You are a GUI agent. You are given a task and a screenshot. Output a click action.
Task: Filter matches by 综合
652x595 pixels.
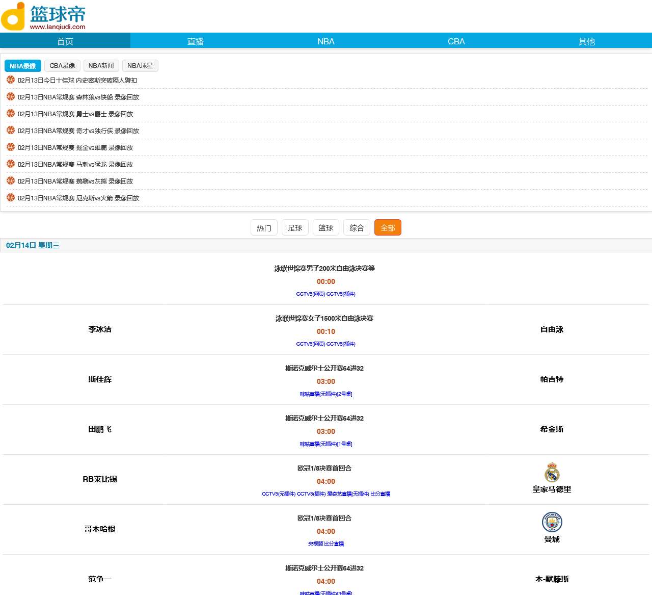point(357,227)
